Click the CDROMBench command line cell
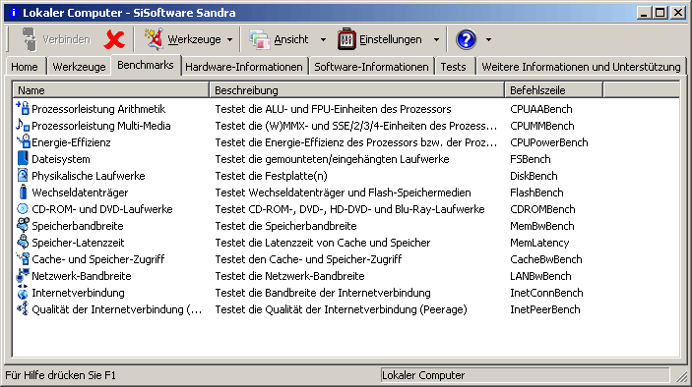Image resolution: width=692 pixels, height=387 pixels. [x=542, y=209]
